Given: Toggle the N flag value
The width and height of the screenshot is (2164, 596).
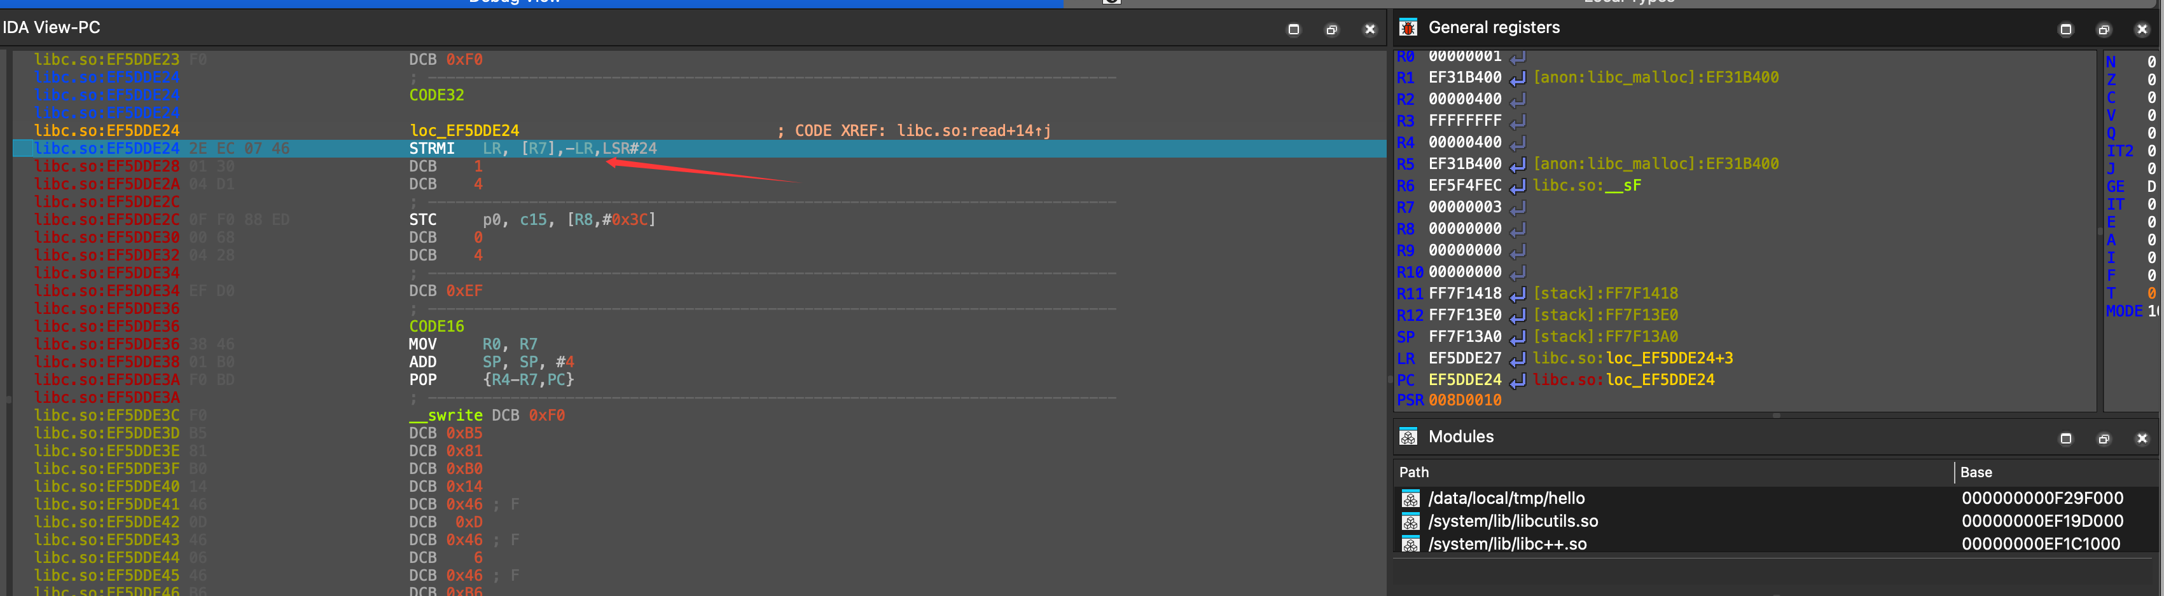Looking at the screenshot, I should point(2151,62).
